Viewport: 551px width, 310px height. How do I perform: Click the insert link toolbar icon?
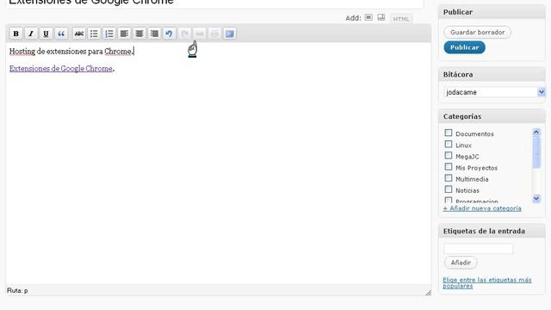200,34
